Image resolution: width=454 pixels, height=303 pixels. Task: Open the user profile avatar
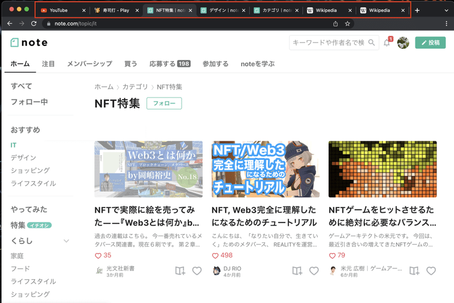403,43
